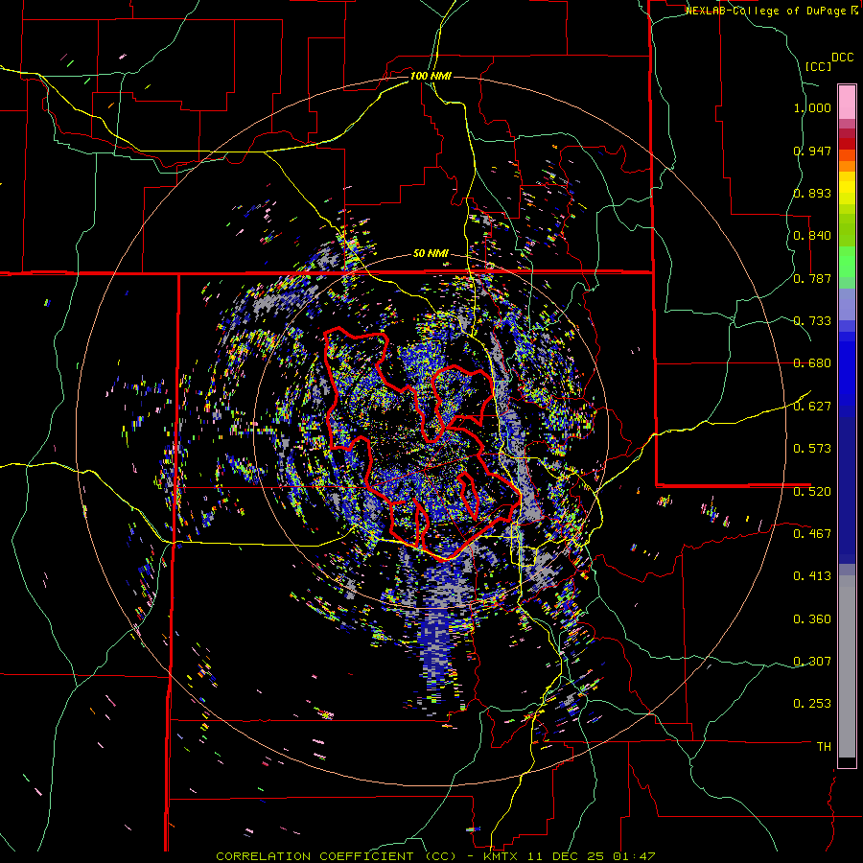
Task: Click the DCC product label
Action: pyautogui.click(x=843, y=58)
